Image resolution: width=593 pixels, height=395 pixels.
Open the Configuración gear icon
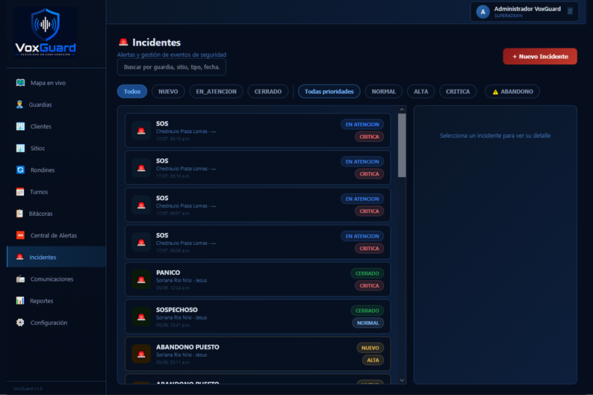pos(20,323)
